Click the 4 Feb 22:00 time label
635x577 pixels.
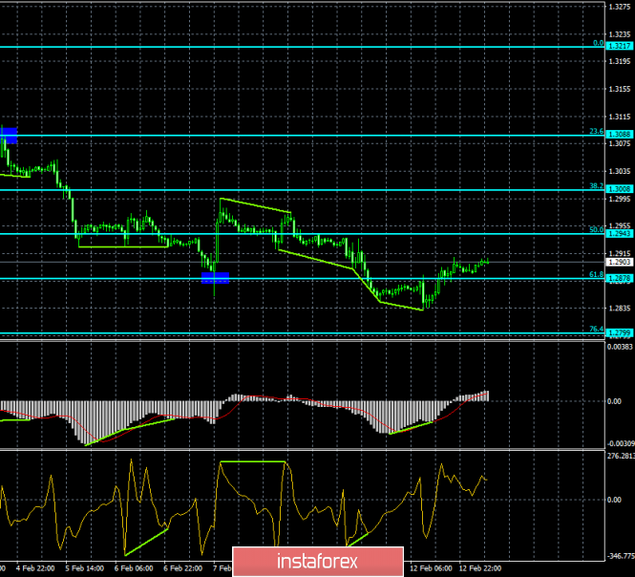coord(35,568)
